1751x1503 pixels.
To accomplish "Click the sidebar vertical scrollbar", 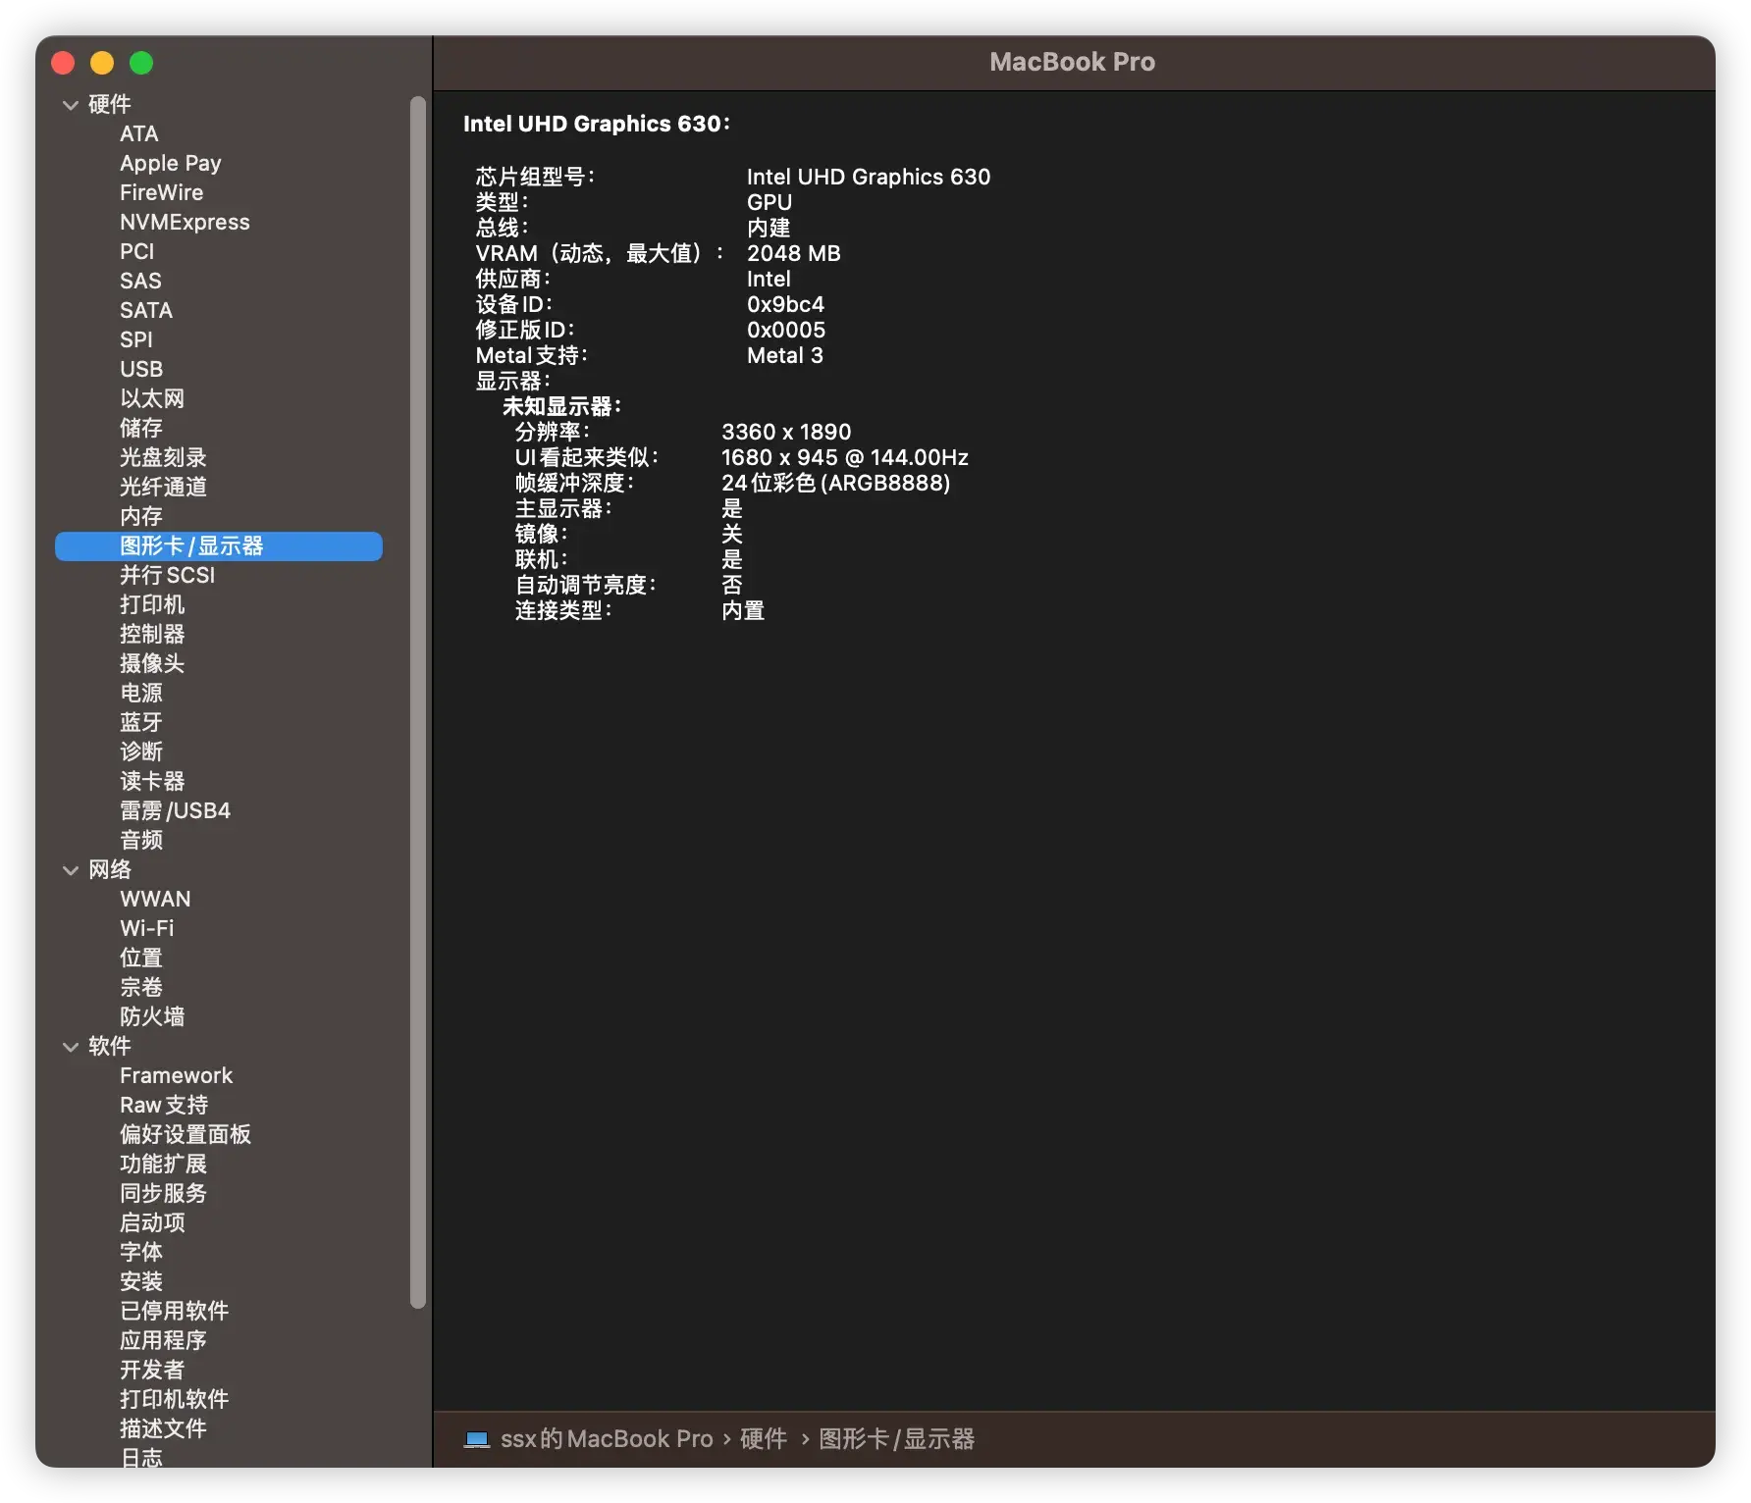I will 418,701.
